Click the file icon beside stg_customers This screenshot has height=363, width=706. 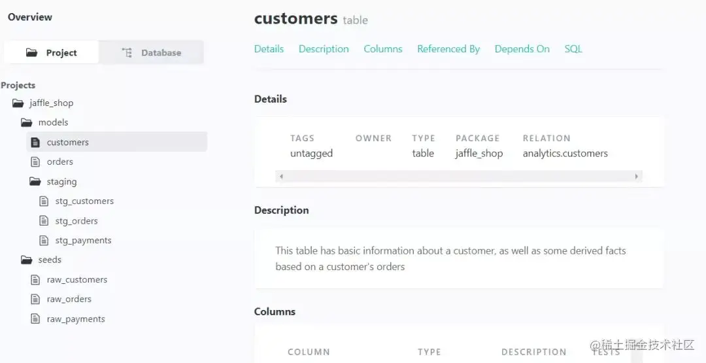pos(44,201)
